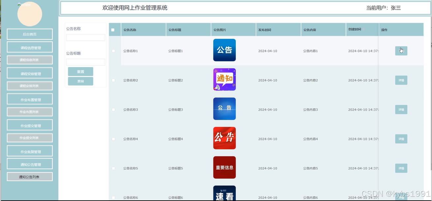Check the row for 公告名称5
The image size is (432, 201).
[113, 168]
